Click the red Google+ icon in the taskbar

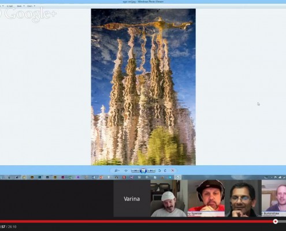click(124, 177)
